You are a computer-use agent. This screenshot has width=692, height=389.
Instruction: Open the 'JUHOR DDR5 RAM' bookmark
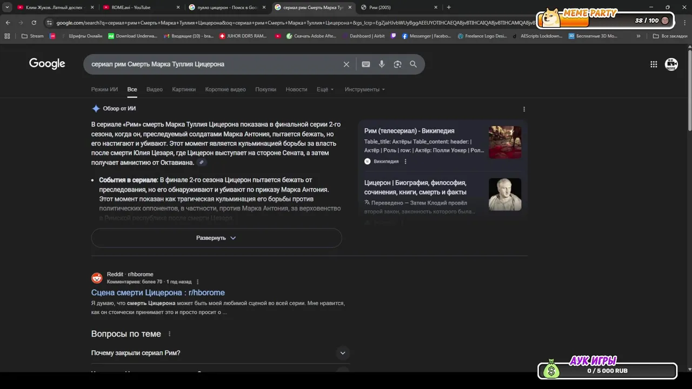244,36
